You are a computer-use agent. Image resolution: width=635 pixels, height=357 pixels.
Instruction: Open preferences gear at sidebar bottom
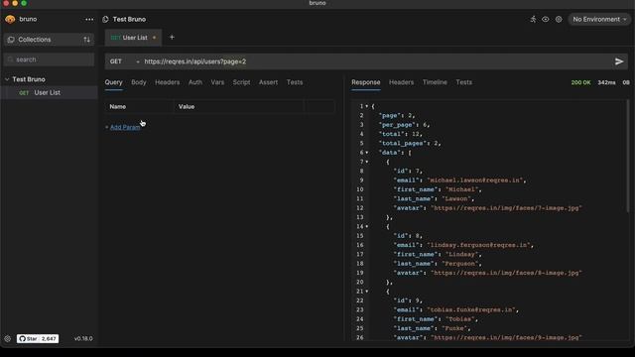[x=8, y=339]
